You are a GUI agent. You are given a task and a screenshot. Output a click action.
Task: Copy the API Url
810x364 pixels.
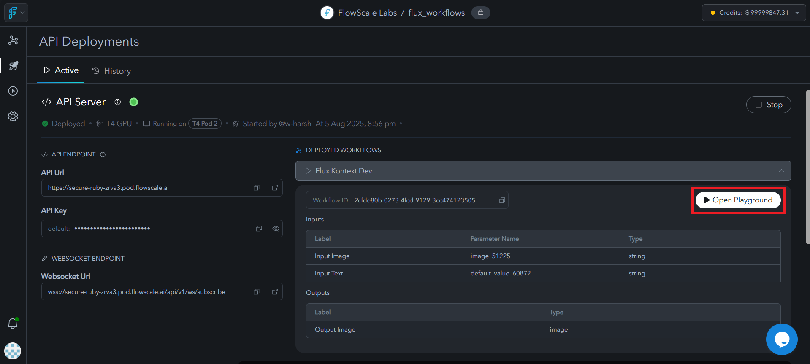[256, 188]
